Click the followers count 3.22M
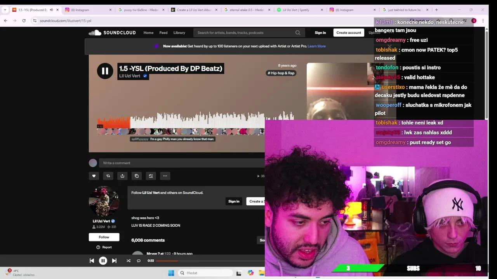 click(99, 227)
